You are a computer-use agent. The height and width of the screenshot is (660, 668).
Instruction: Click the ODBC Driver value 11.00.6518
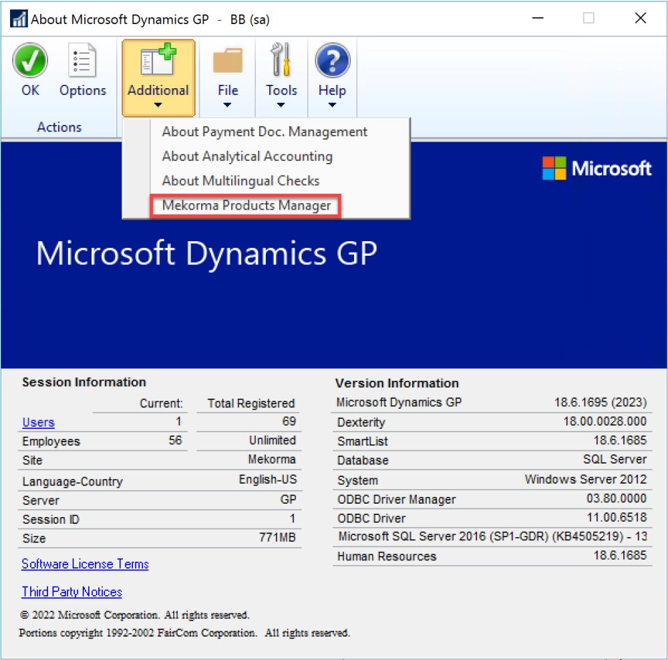617,517
